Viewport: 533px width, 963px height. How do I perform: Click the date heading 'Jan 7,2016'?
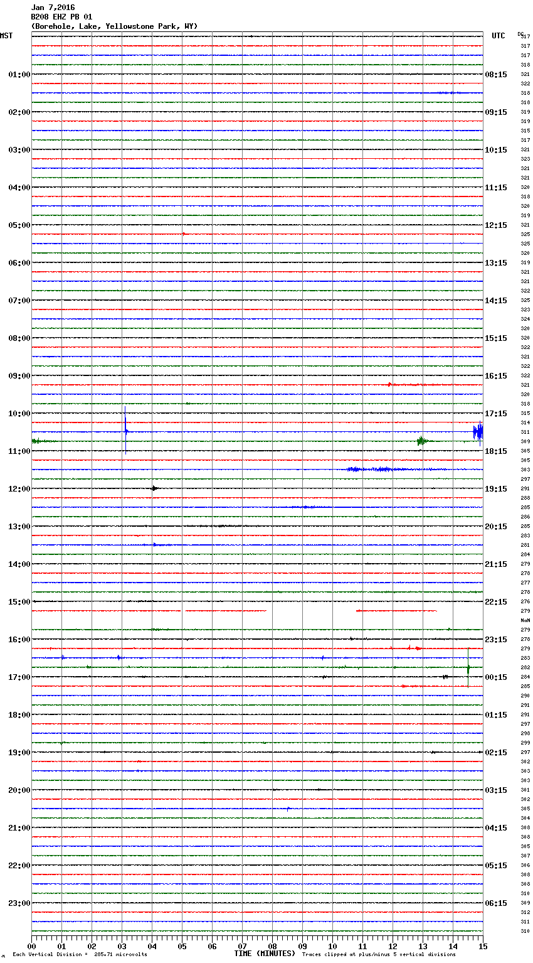click(53, 8)
